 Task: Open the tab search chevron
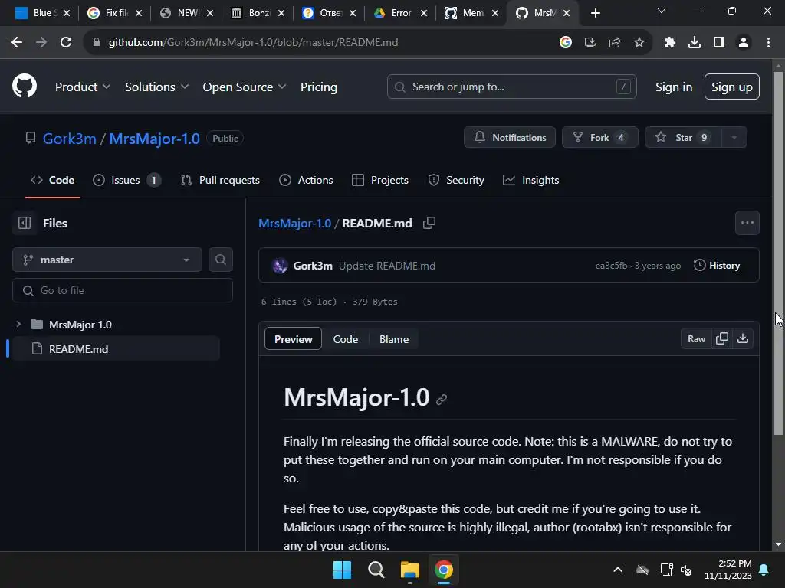662,11
